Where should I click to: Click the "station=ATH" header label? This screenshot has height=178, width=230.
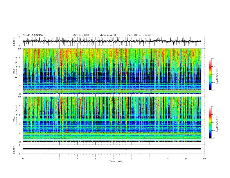click(x=108, y=35)
